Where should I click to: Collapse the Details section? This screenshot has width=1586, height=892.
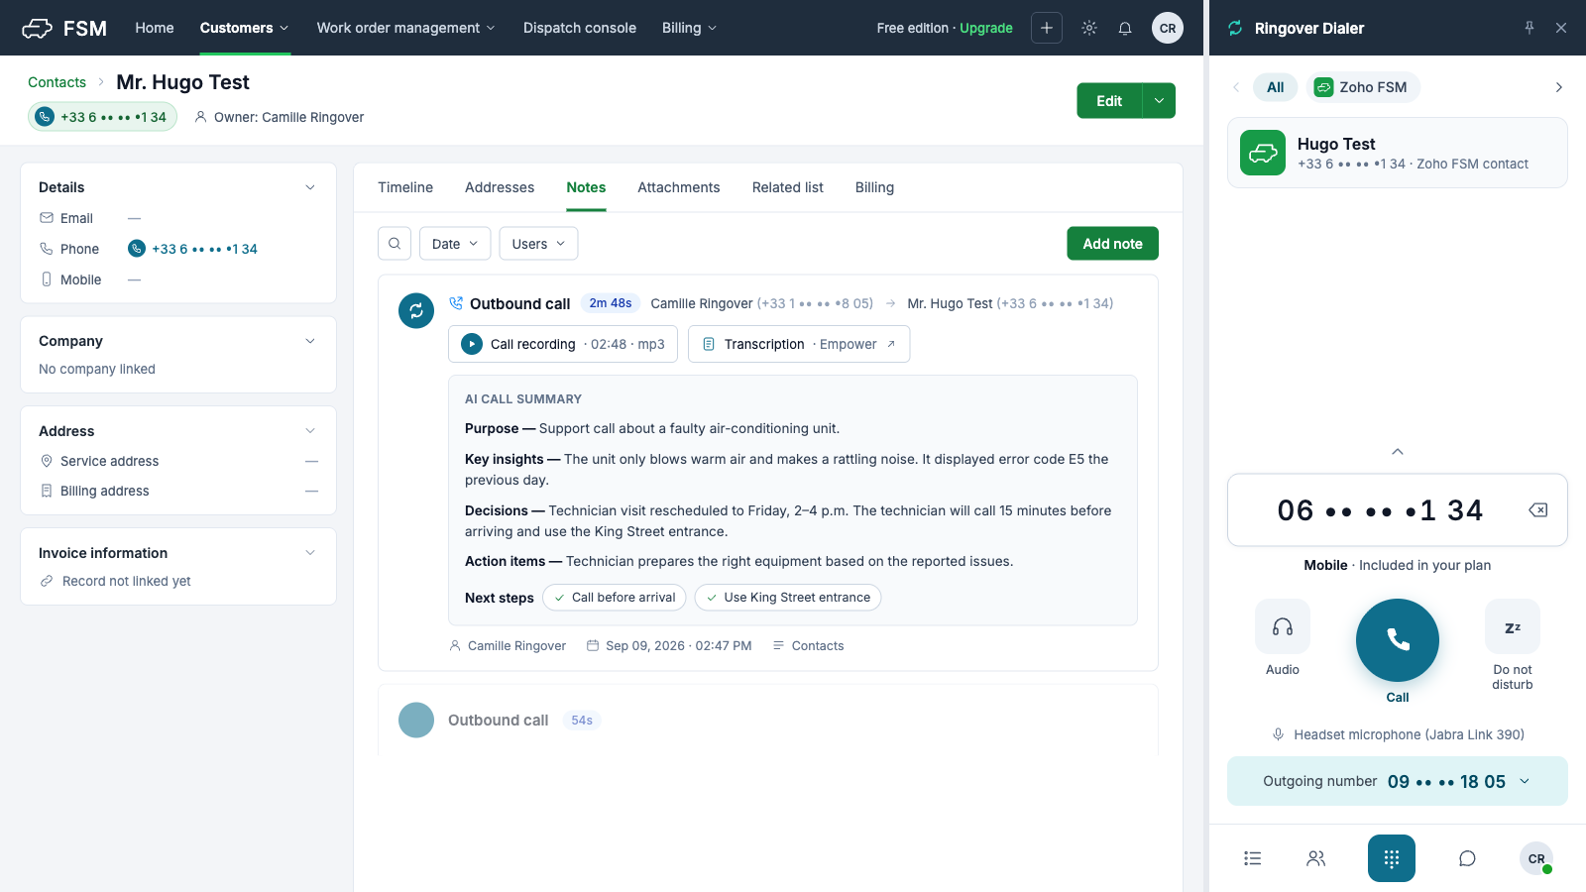(310, 187)
